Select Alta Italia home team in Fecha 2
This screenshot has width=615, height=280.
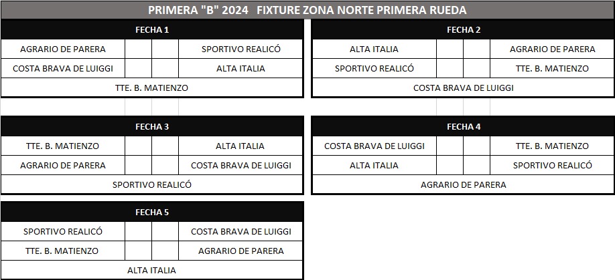374,49
